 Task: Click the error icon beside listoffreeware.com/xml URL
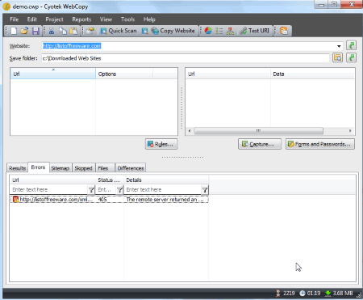15,200
